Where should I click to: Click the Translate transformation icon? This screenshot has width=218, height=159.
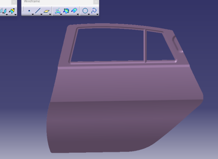point(3,11)
